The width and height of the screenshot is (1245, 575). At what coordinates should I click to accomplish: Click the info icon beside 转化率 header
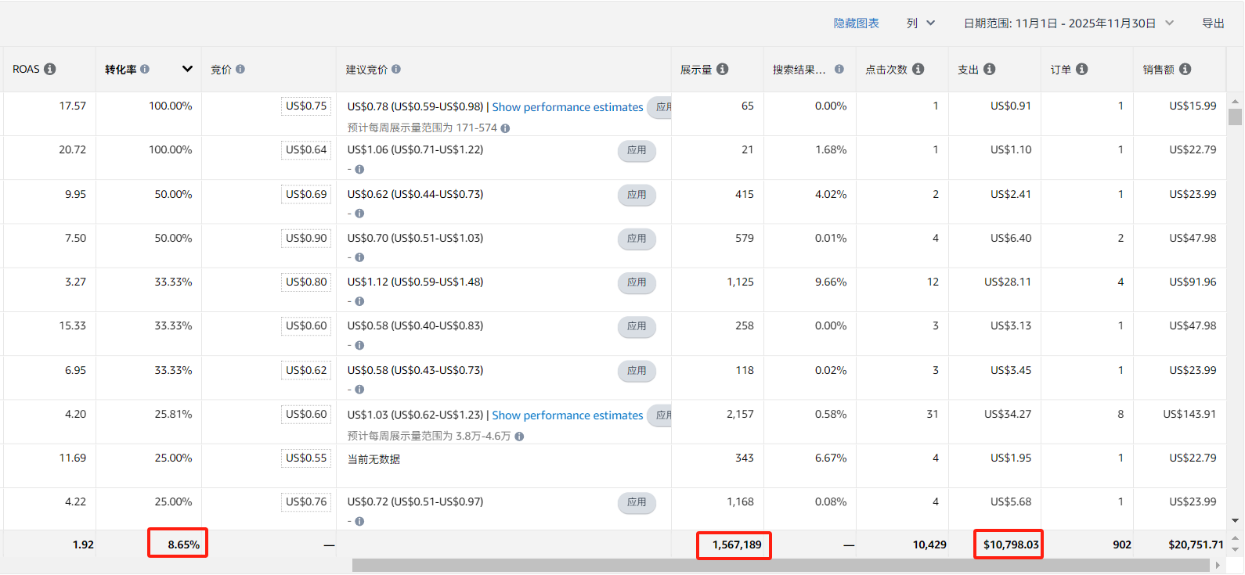(x=145, y=69)
